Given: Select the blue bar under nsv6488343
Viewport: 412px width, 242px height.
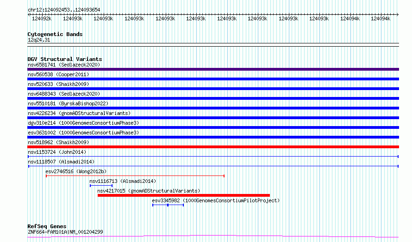Looking at the screenshot, I should coord(213,98).
